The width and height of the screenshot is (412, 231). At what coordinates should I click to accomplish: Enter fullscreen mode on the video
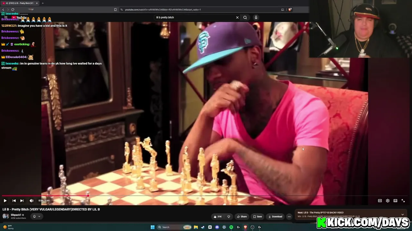click(x=403, y=201)
